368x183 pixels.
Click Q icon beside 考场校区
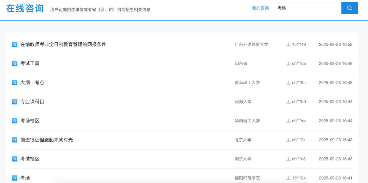pos(15,121)
